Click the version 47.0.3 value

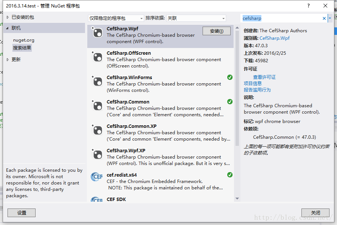click(261, 46)
